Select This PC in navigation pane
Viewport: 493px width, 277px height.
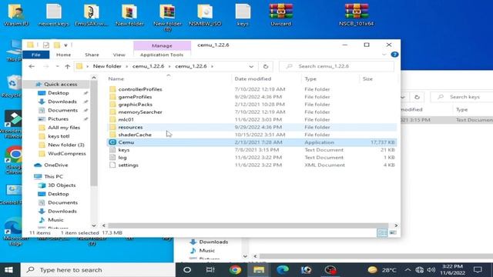pos(53,176)
